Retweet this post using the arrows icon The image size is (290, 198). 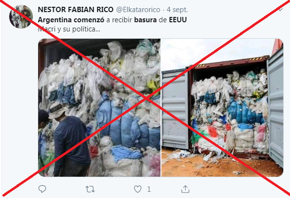point(90,189)
